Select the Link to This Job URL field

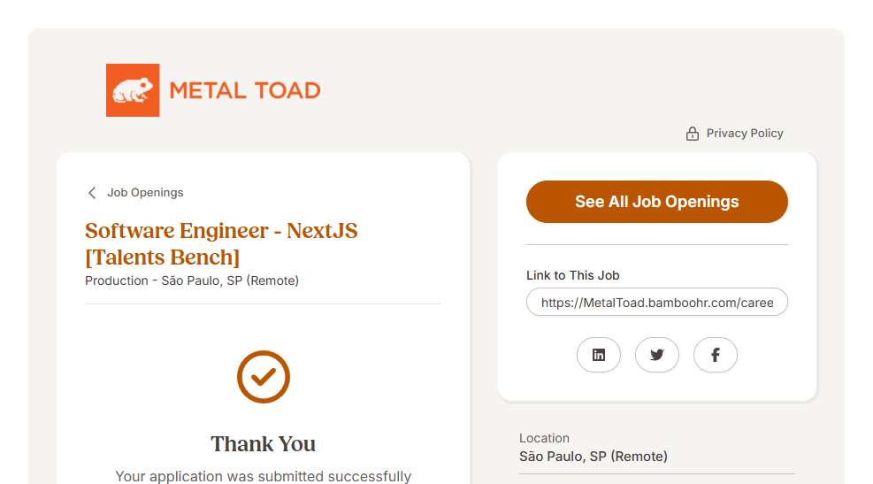pyautogui.click(x=657, y=303)
